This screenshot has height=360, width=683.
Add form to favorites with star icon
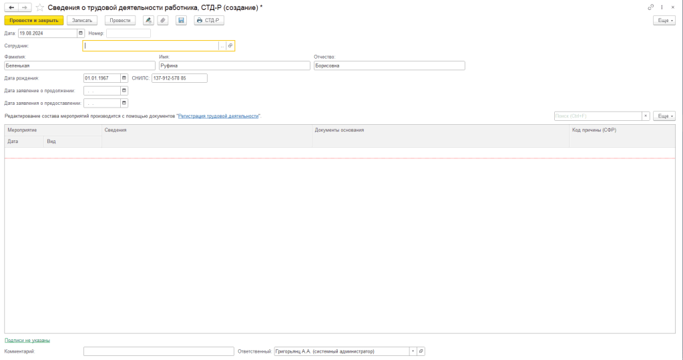(41, 7)
